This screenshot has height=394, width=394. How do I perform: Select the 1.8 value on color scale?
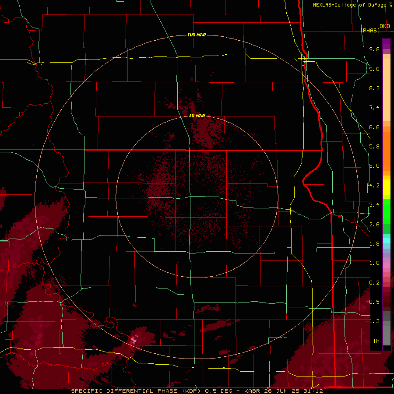click(374, 244)
